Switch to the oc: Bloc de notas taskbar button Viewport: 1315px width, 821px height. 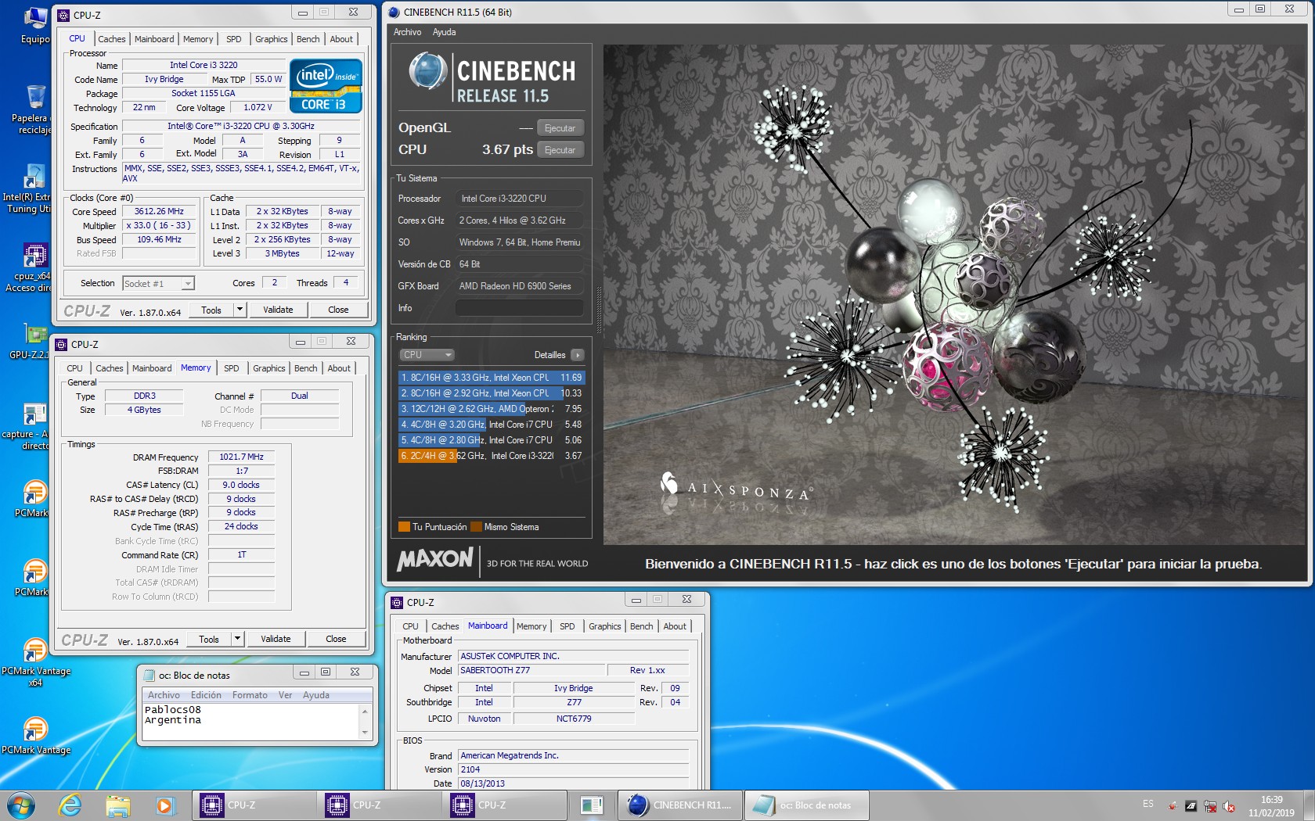(806, 805)
